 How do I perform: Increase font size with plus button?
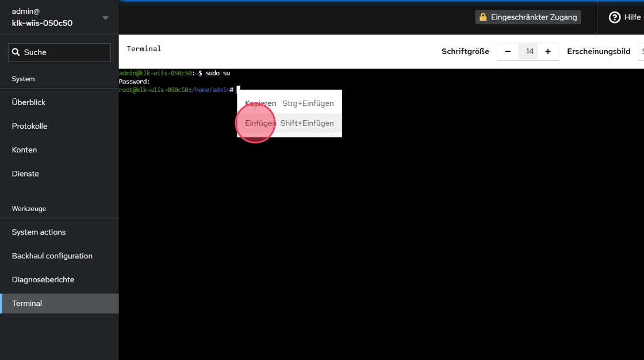(x=548, y=52)
